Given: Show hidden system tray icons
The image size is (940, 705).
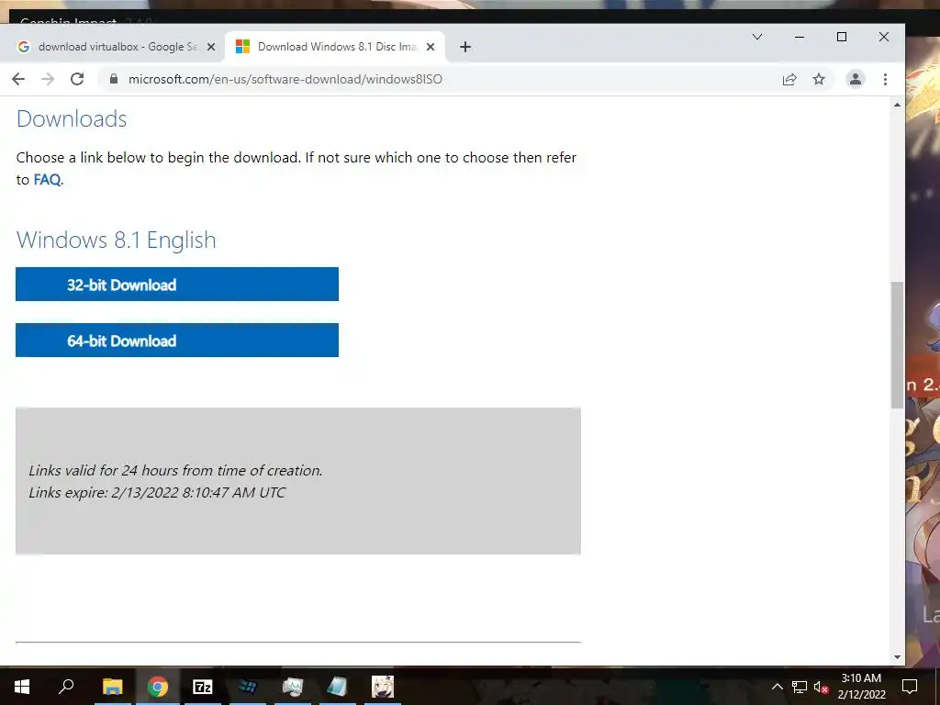Looking at the screenshot, I should pos(777,687).
